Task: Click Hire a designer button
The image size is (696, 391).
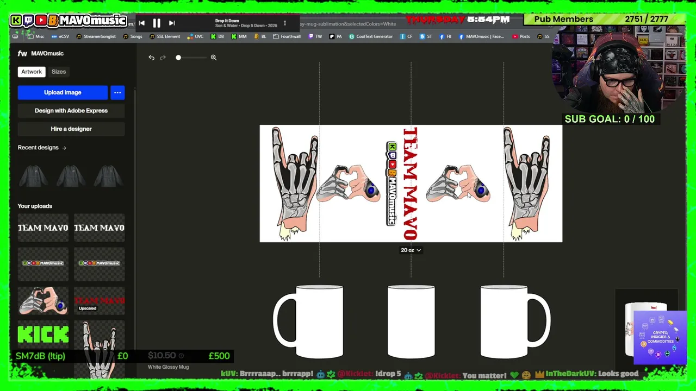Action: 71,129
